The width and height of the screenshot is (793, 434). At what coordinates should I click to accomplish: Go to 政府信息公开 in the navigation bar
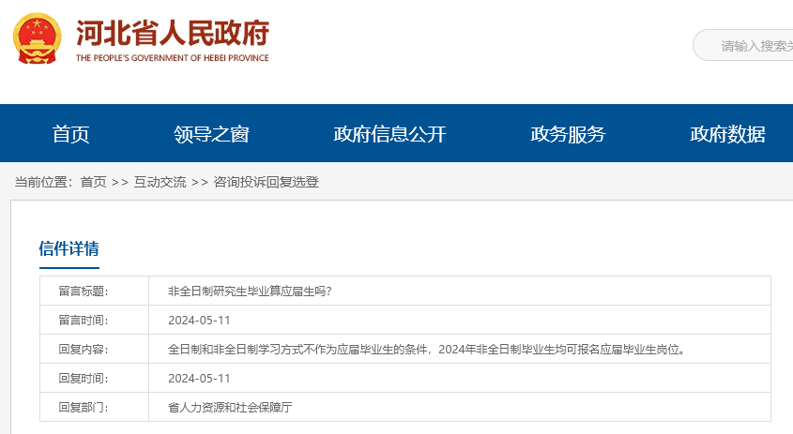tap(389, 134)
